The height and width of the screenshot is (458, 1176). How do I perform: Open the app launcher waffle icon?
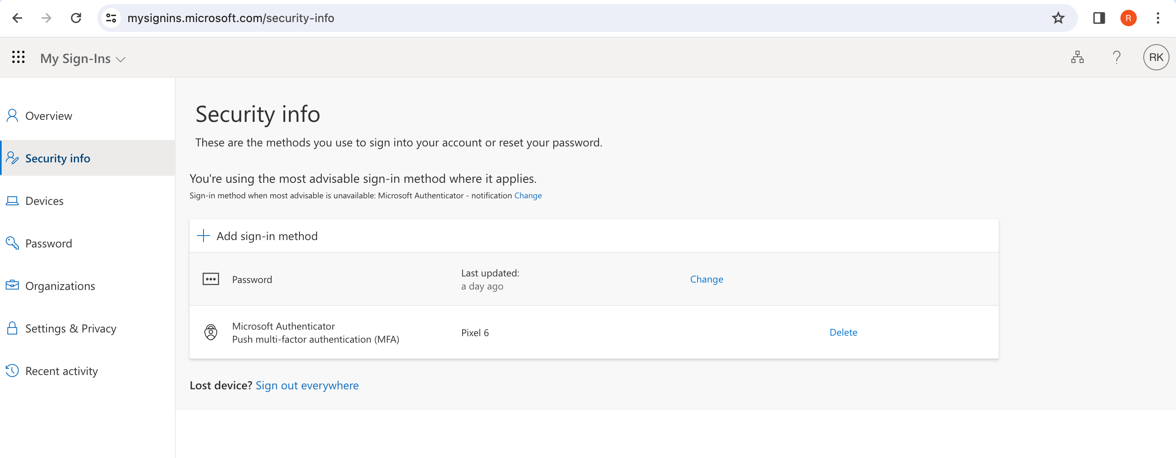[x=18, y=57]
